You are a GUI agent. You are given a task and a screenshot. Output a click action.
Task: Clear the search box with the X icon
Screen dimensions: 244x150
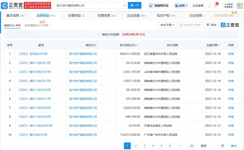point(125,6)
